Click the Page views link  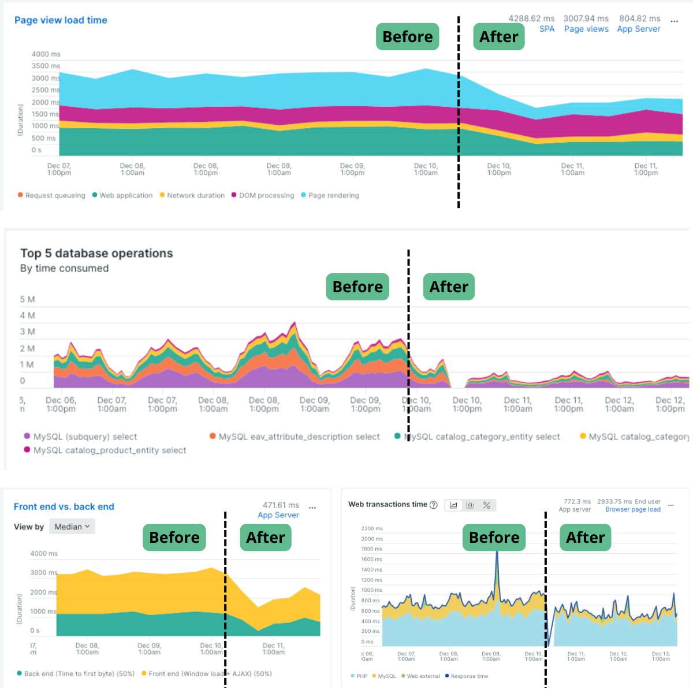586,29
